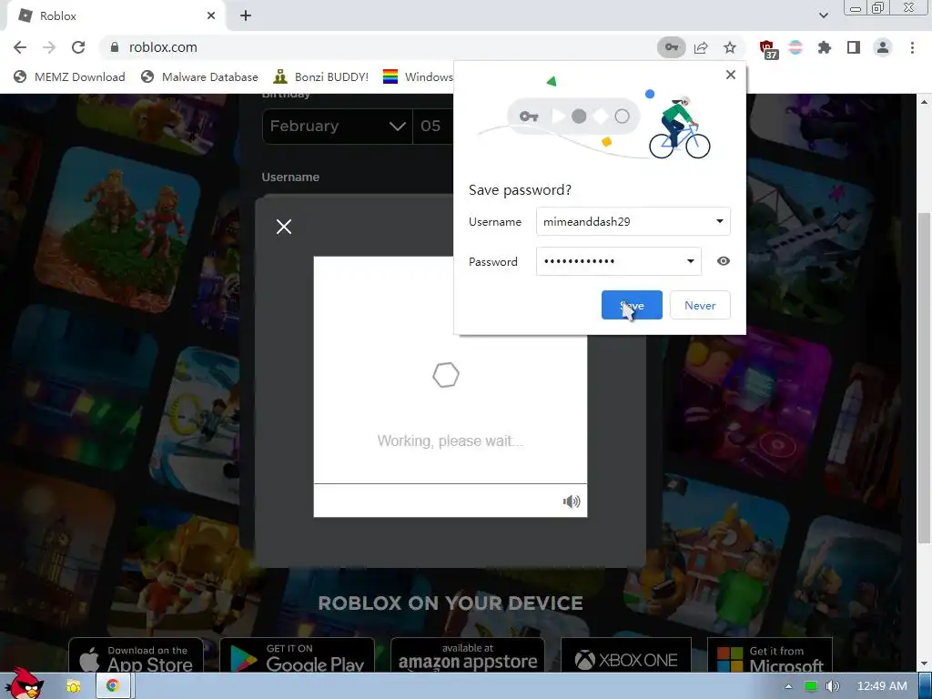Click the page vertical scrollbar thumb
932x699 pixels.
coord(924,378)
